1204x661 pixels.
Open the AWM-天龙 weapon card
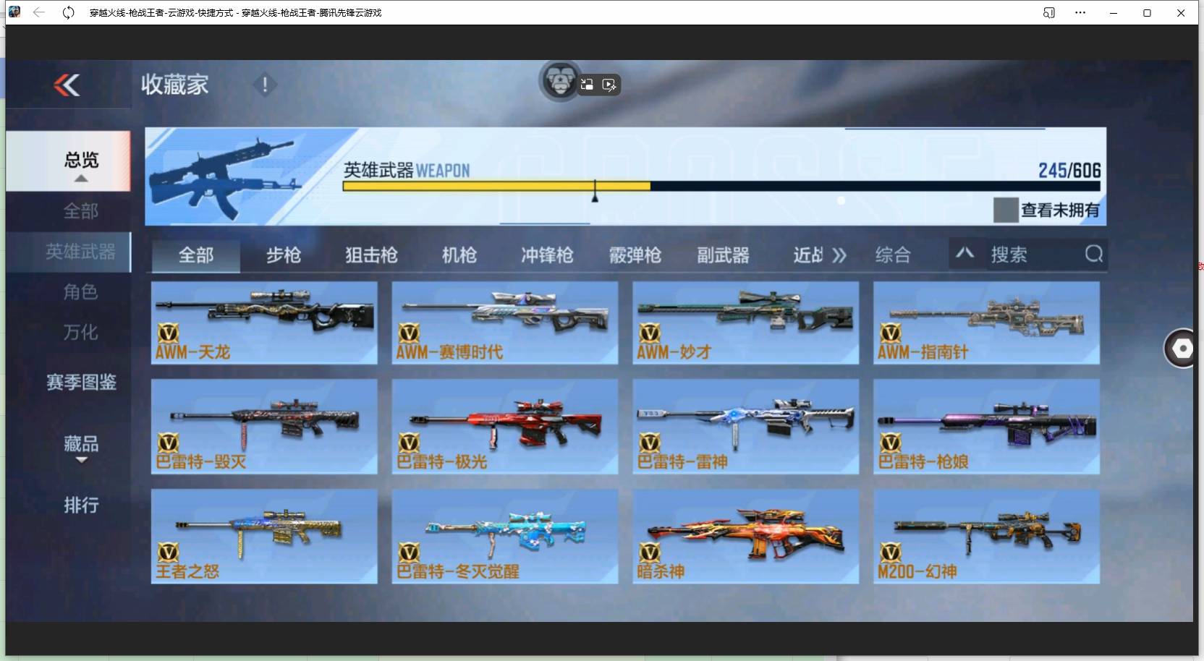point(264,323)
